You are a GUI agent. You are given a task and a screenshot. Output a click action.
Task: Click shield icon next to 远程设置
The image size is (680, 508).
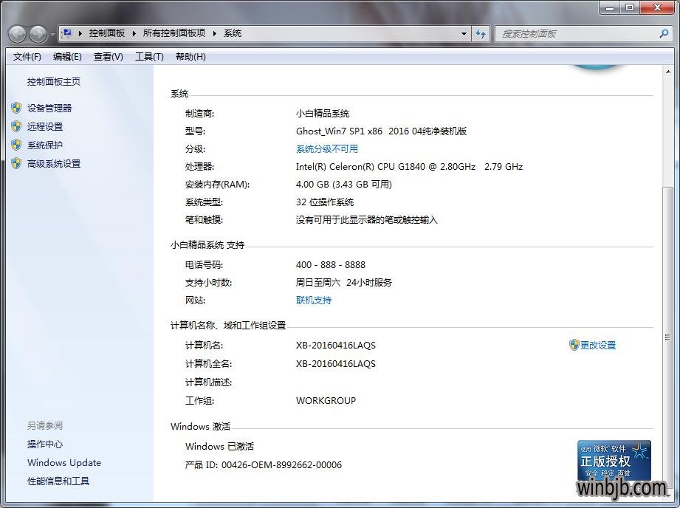point(16,126)
